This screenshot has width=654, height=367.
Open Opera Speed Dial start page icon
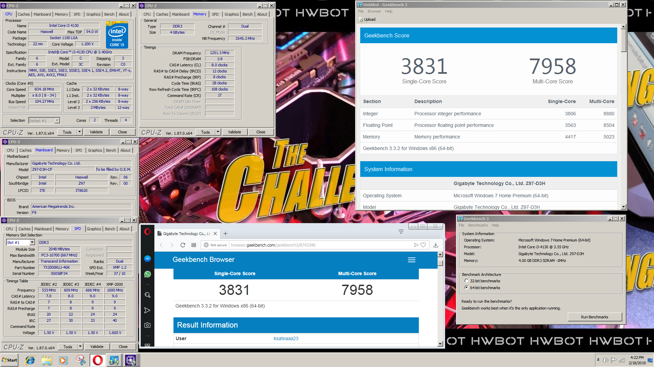coord(194,245)
